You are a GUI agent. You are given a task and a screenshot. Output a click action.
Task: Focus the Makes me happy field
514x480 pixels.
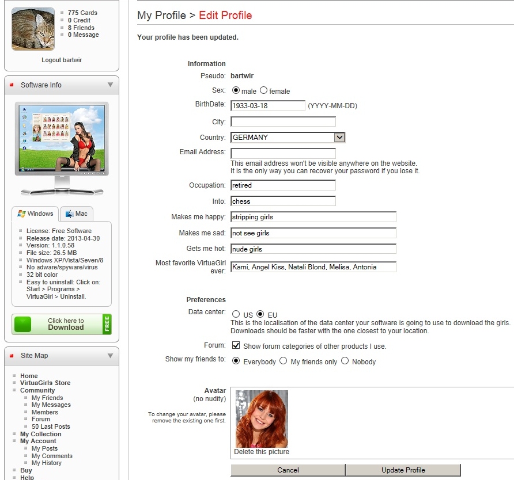click(x=313, y=217)
